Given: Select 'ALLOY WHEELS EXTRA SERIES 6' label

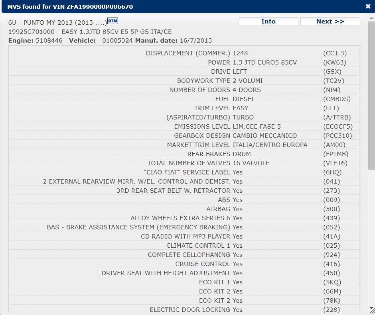Looking at the screenshot, I should coord(180,218).
